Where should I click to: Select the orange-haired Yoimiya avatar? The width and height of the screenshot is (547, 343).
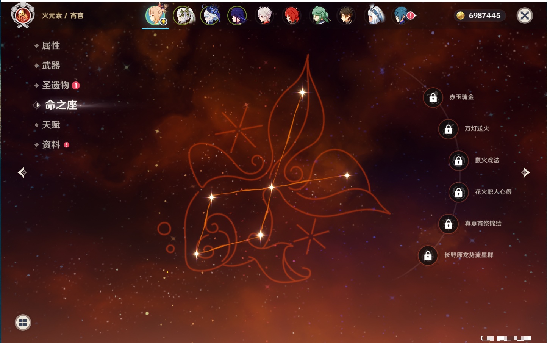pos(155,16)
